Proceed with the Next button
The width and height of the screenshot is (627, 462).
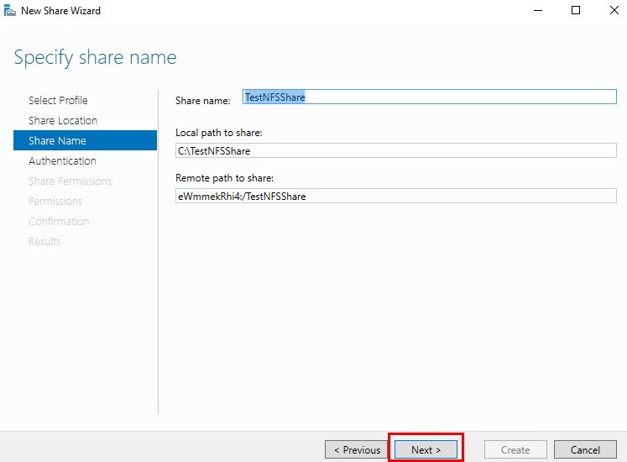pyautogui.click(x=426, y=449)
